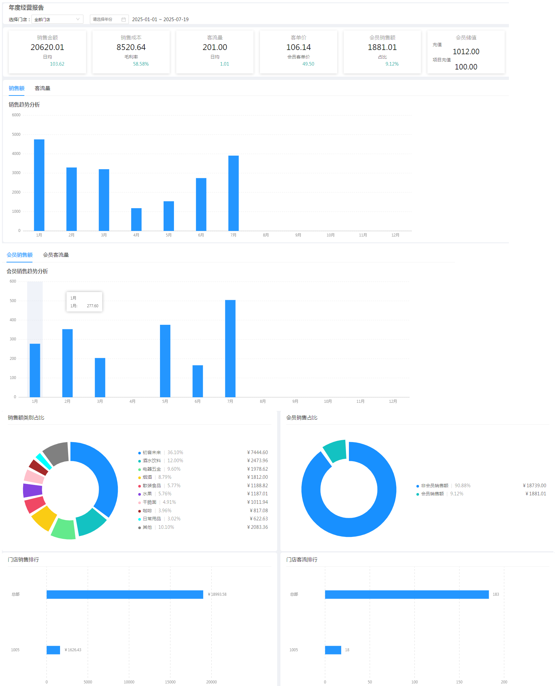Viewport: 555px width, 686px height.
Task: Switch to the 销售额 tab
Action: tap(17, 88)
